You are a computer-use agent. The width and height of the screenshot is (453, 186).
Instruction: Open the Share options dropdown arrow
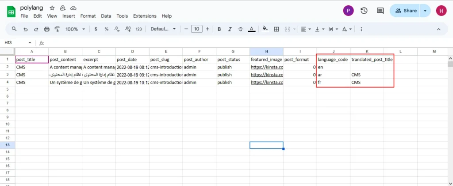point(425,11)
